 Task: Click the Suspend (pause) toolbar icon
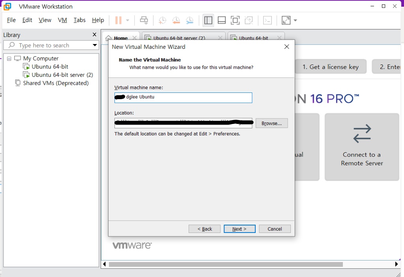coord(118,20)
